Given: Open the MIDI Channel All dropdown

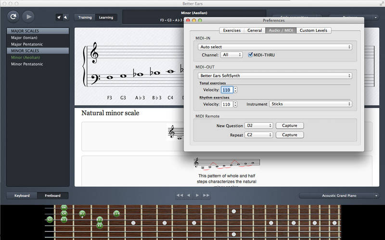Looking at the screenshot, I should tap(231, 55).
